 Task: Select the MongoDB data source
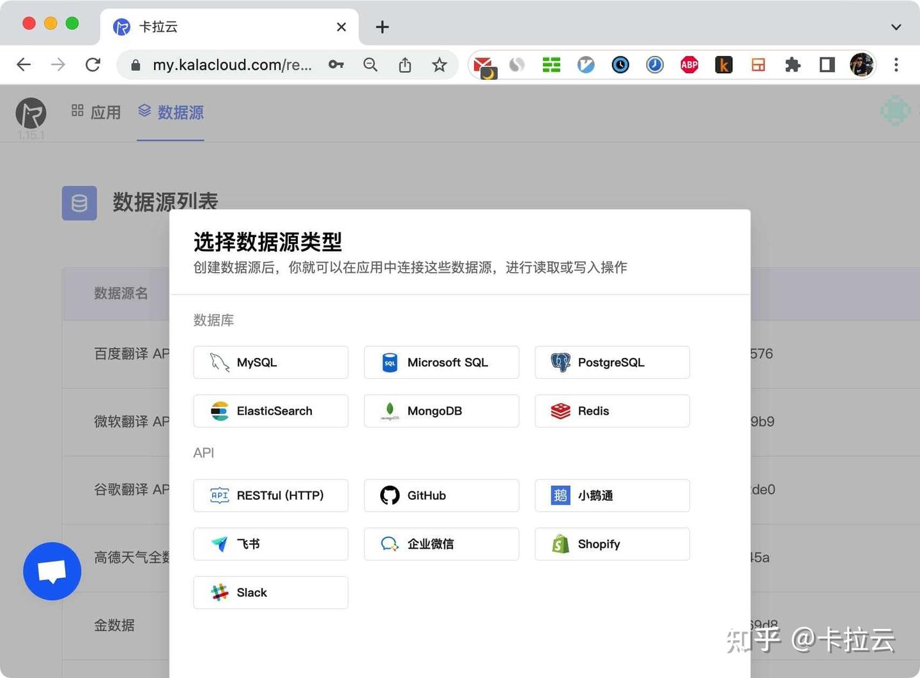pos(440,411)
